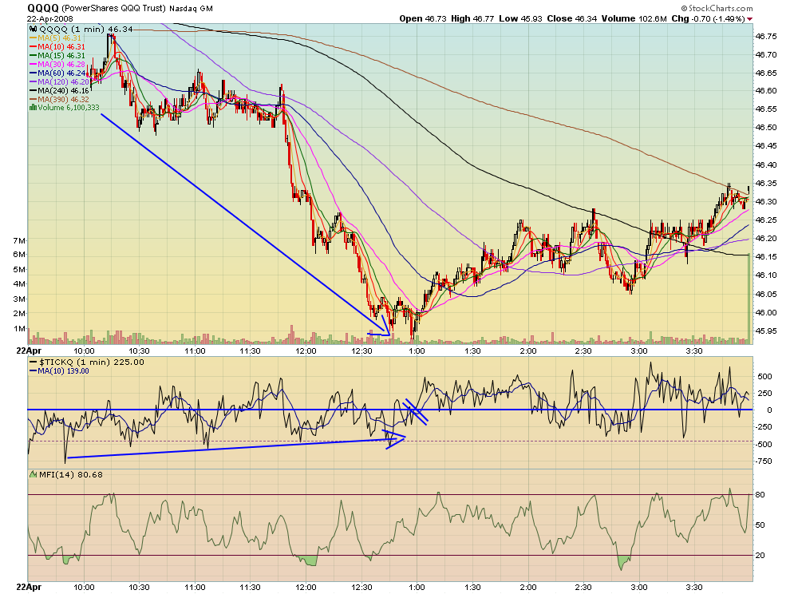Click the MA(10) 139.00 label in TICKQ panel

click(64, 371)
